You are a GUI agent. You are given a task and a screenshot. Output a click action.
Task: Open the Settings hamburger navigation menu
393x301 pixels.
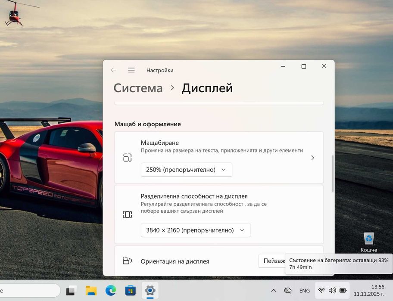tap(131, 70)
